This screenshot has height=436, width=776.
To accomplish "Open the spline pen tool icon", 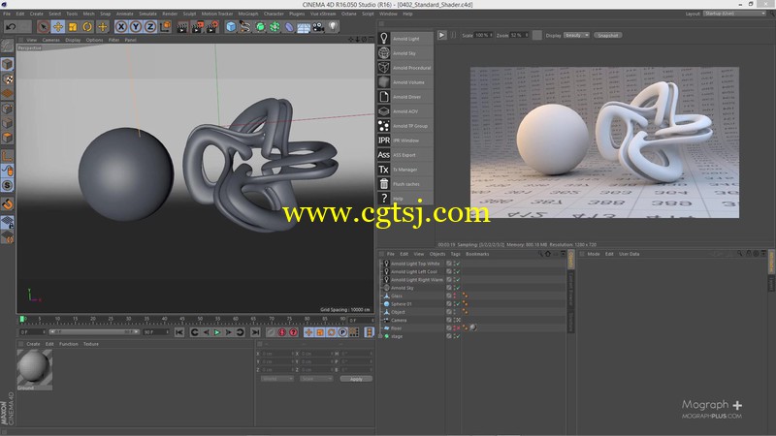I will tap(245, 27).
